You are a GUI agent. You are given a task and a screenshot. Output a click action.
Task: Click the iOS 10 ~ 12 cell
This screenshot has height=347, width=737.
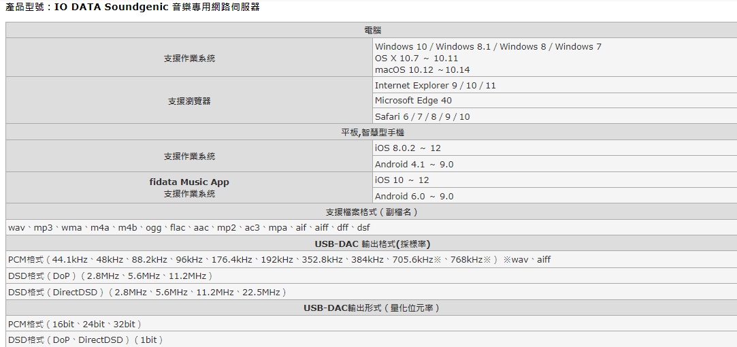click(402, 180)
